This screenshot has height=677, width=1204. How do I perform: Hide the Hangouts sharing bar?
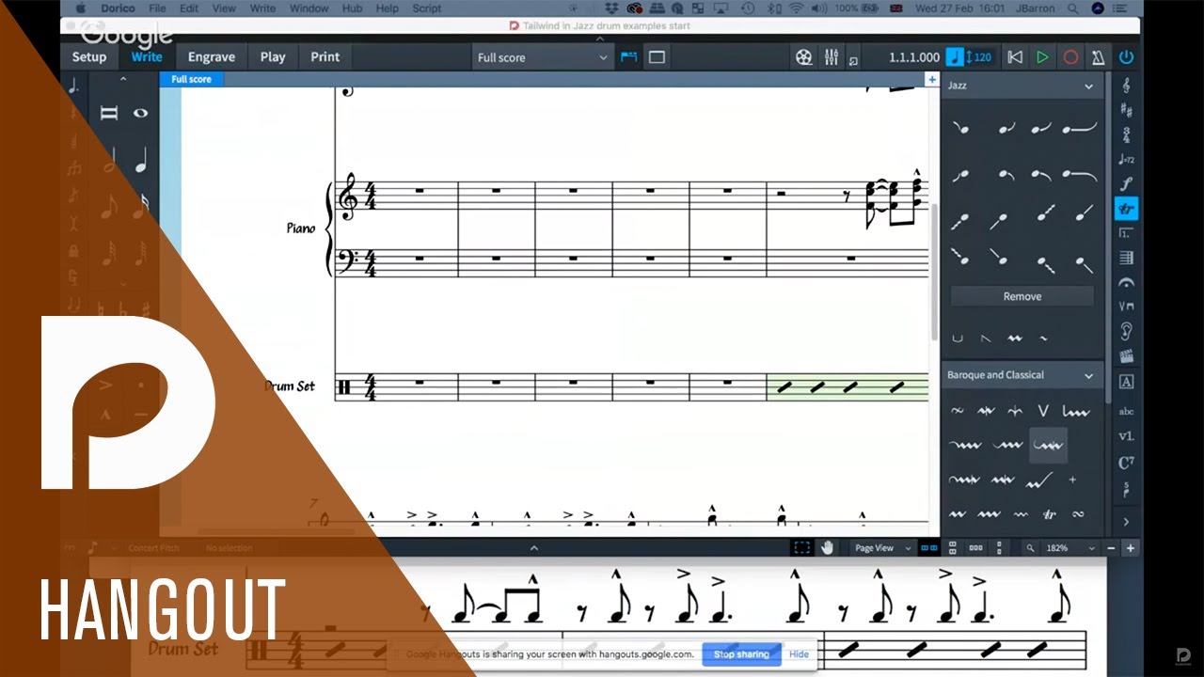coord(799,654)
